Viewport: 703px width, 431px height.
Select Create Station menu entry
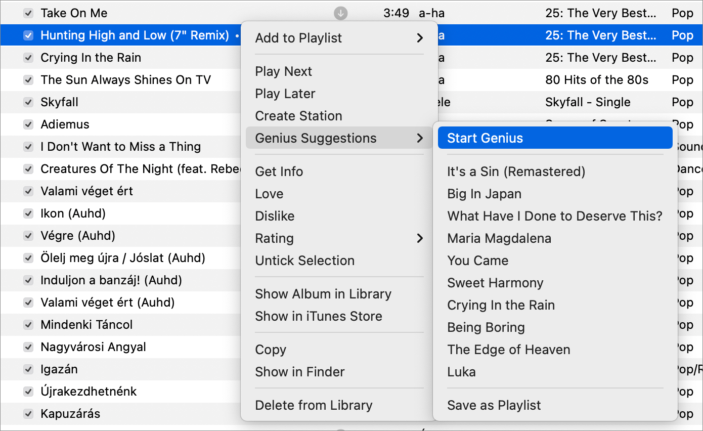pos(298,116)
